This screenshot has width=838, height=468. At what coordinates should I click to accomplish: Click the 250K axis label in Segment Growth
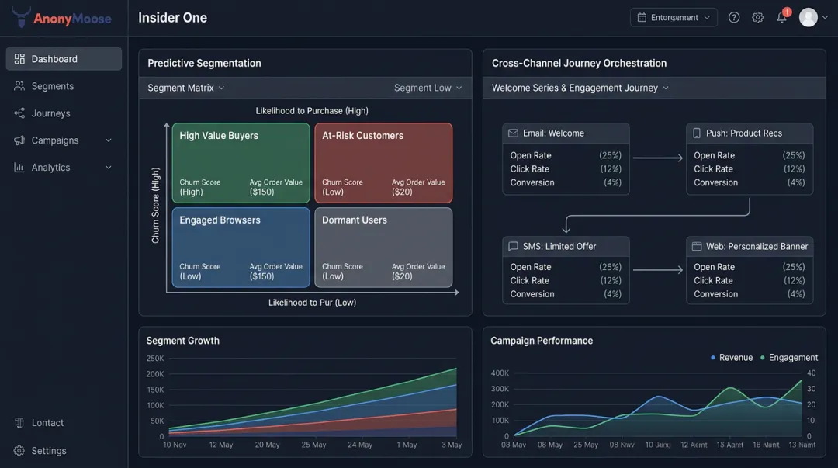click(x=155, y=359)
